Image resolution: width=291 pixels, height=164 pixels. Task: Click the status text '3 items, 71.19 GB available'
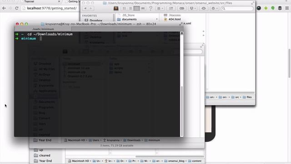click(x=117, y=145)
